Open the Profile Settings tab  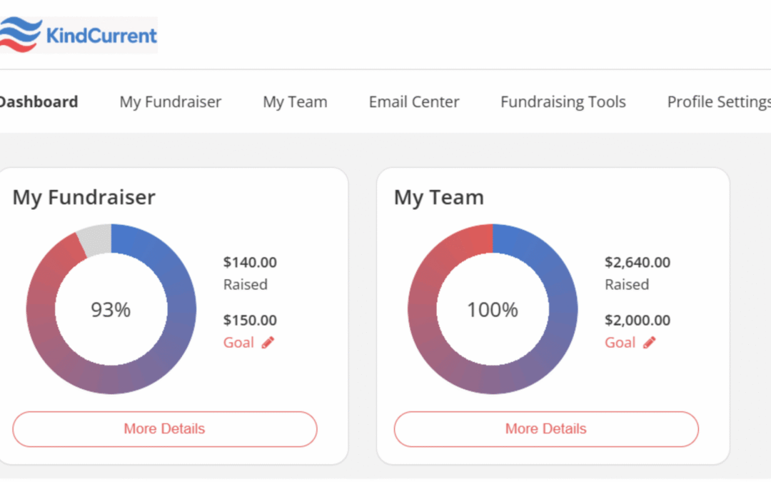(718, 102)
